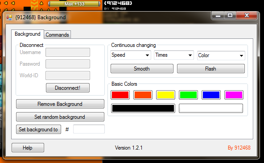264x163 pixels.
Task: Click Set random background button
Action: pos(60,117)
